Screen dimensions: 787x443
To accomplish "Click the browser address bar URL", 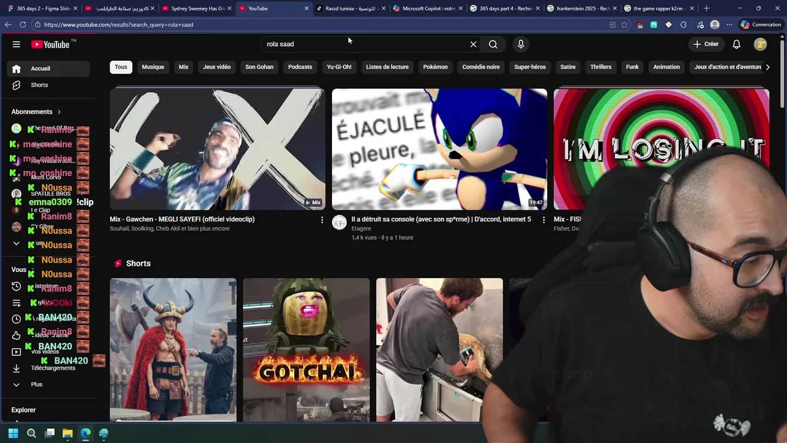I will [x=118, y=25].
